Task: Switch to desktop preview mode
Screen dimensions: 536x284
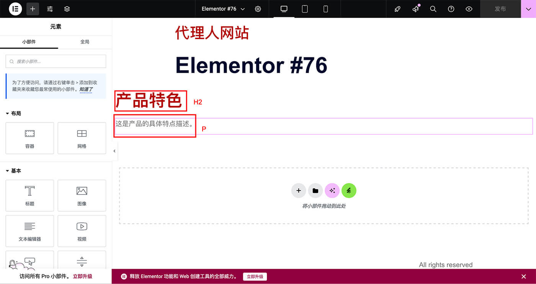Action: coord(284,9)
